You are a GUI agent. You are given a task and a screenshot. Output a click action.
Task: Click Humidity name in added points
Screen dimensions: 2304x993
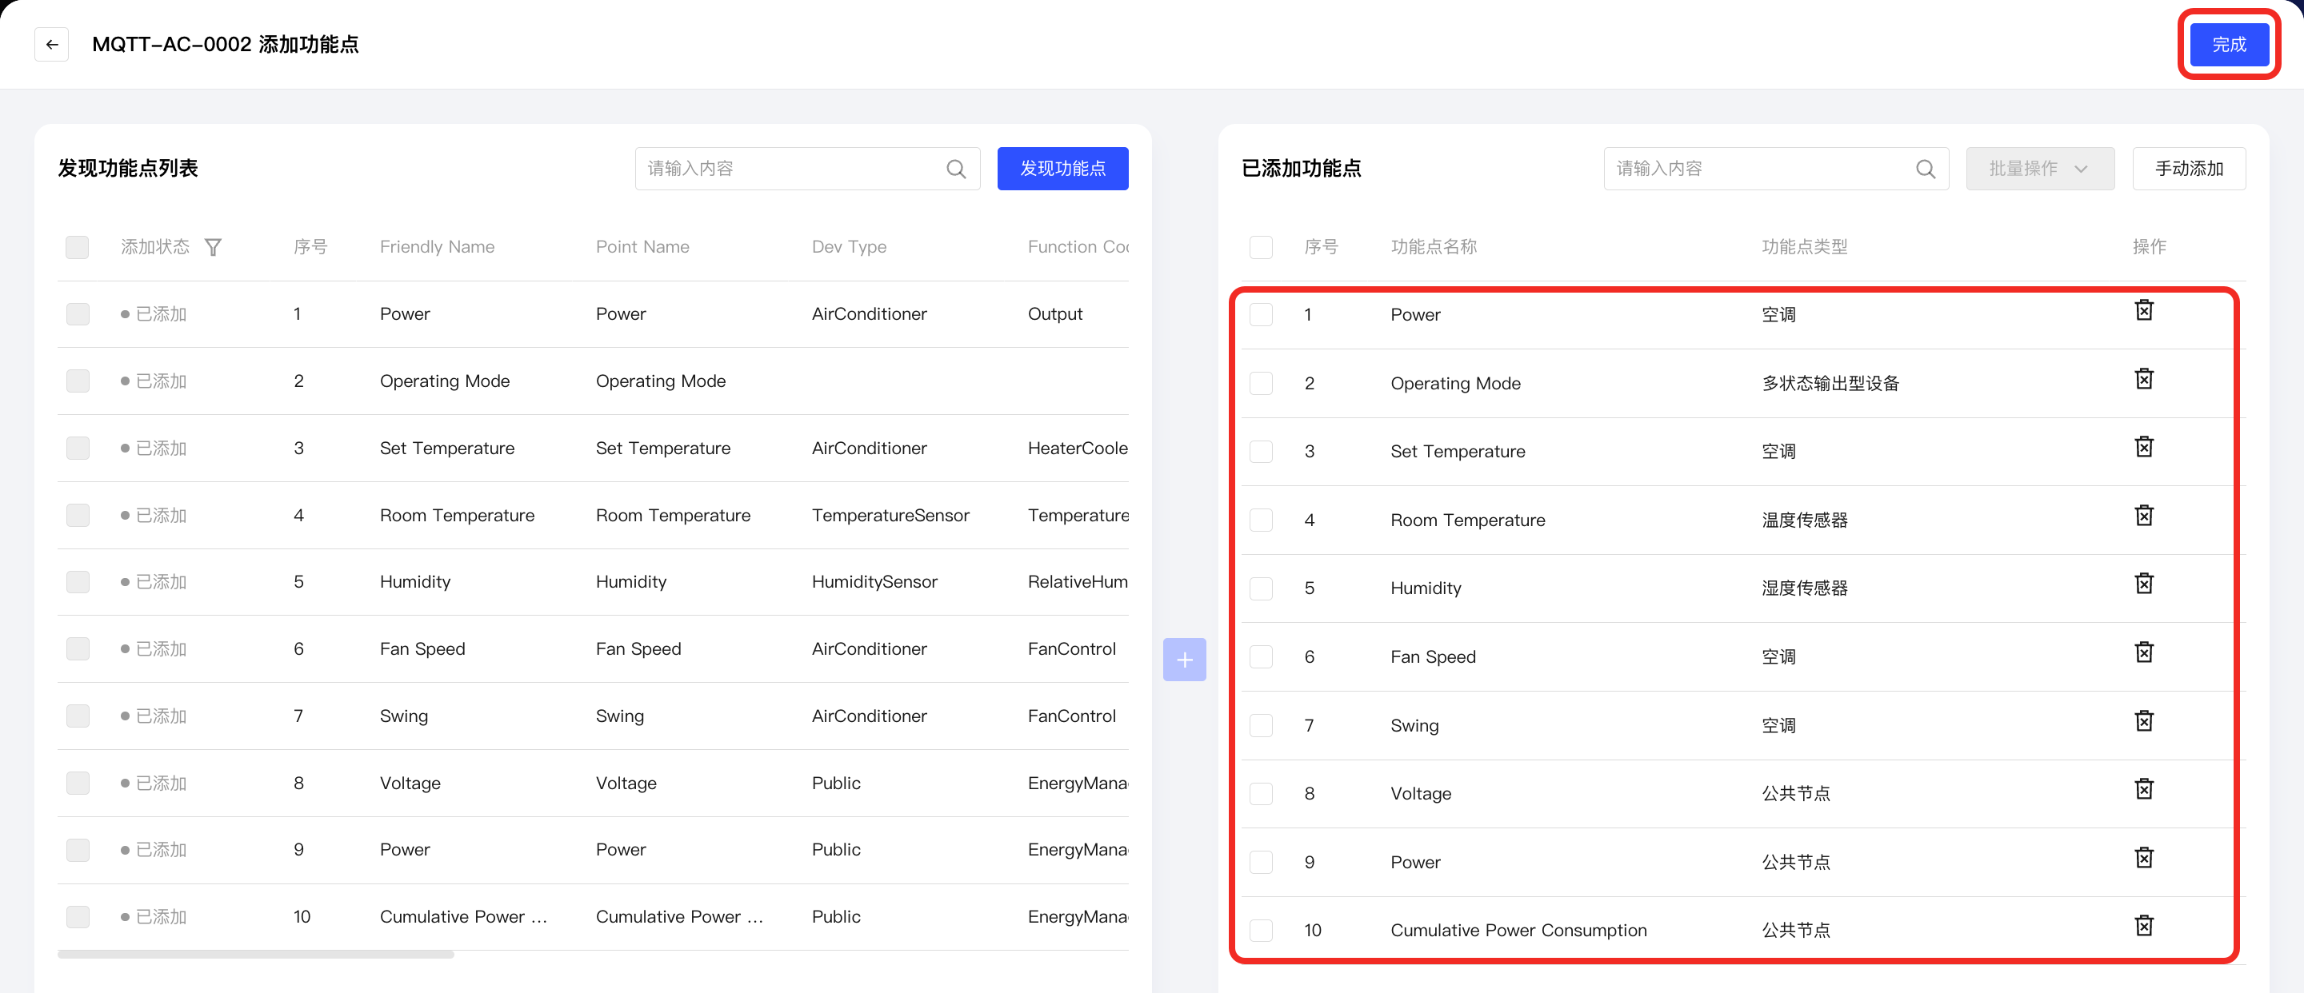pyautogui.click(x=1426, y=588)
